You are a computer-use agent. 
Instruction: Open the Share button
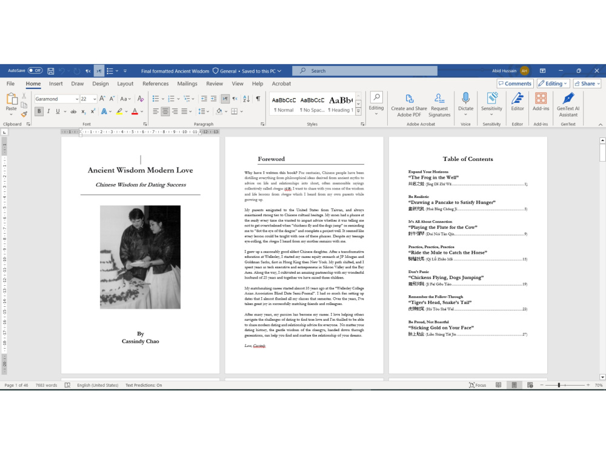[x=587, y=84]
